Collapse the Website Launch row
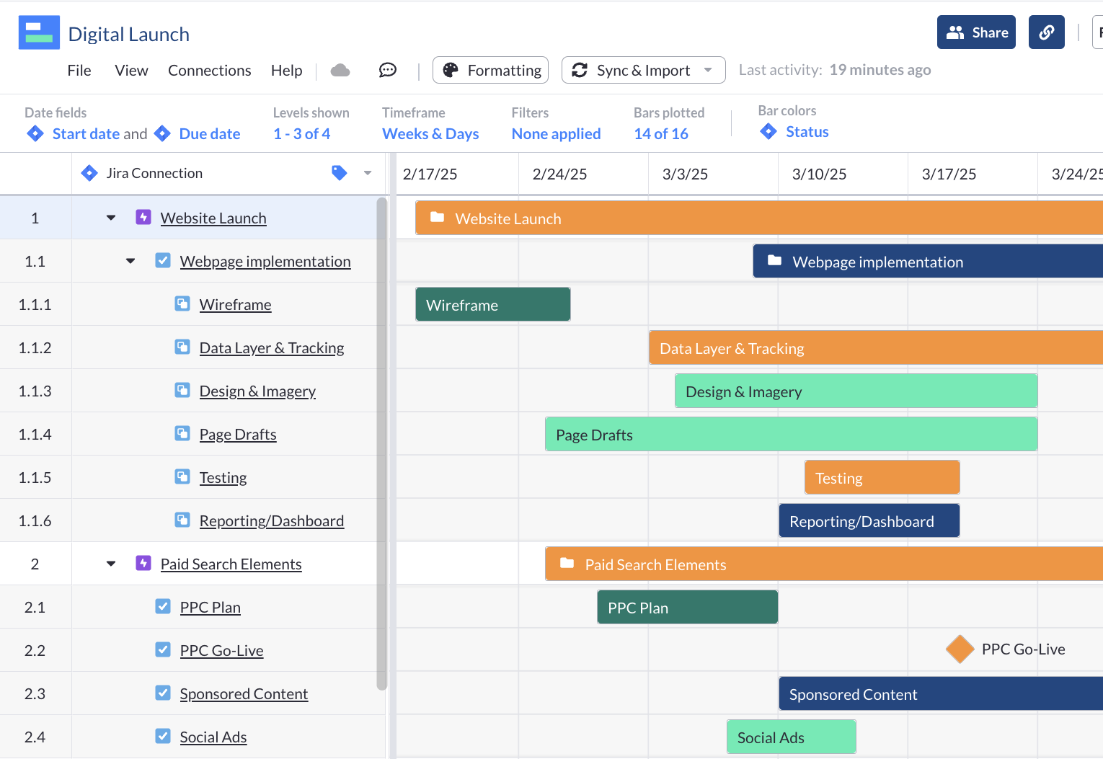This screenshot has width=1103, height=759. pyautogui.click(x=110, y=217)
